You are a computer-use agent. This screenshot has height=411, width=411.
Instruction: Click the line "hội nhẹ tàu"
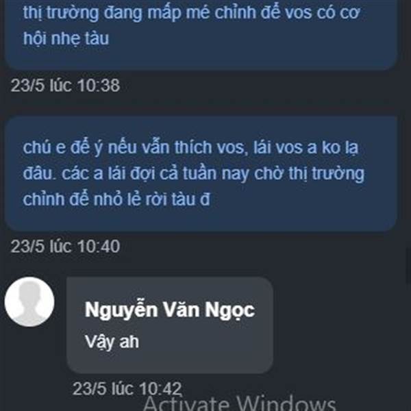tap(66, 38)
